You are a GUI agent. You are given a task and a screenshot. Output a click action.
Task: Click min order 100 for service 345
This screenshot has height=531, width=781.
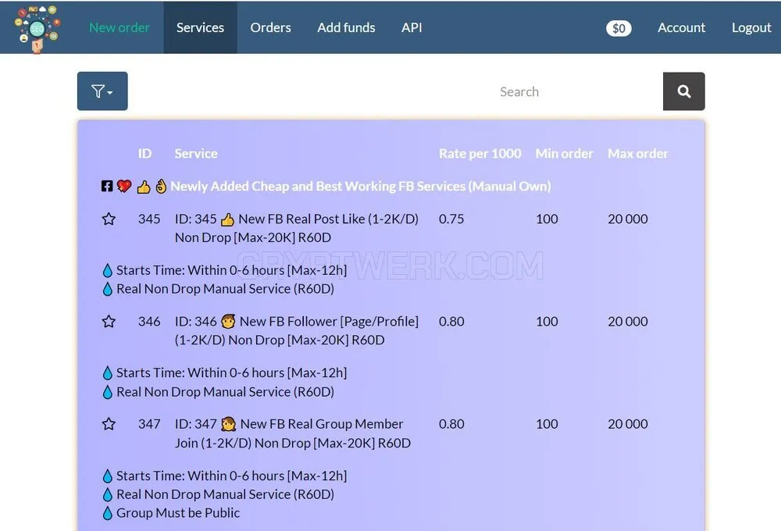[x=547, y=219]
